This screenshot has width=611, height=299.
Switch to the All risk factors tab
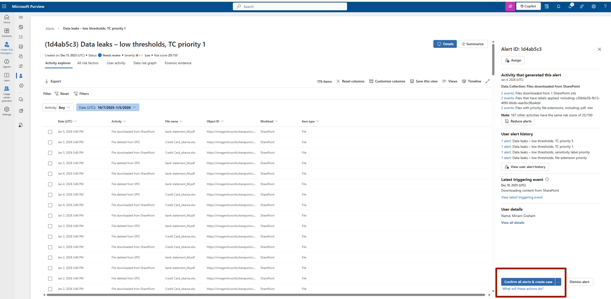click(x=88, y=63)
